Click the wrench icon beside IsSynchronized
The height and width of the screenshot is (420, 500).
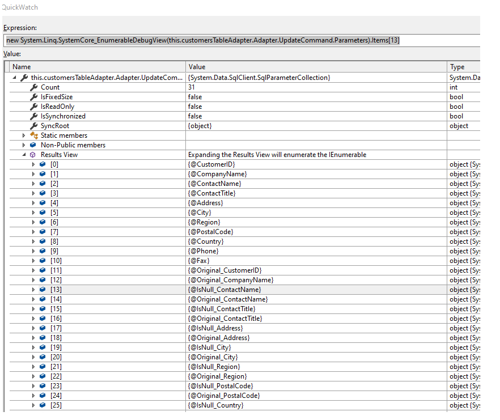pos(33,116)
